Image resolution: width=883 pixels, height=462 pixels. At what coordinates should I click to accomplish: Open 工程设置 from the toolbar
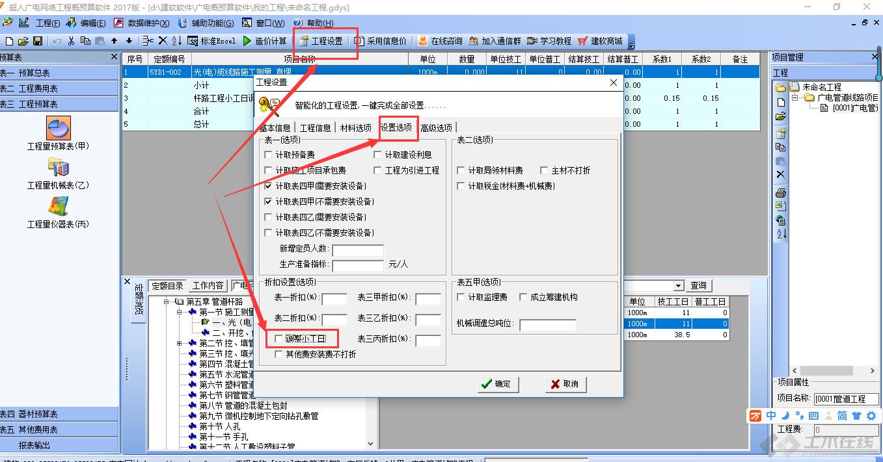tap(321, 41)
